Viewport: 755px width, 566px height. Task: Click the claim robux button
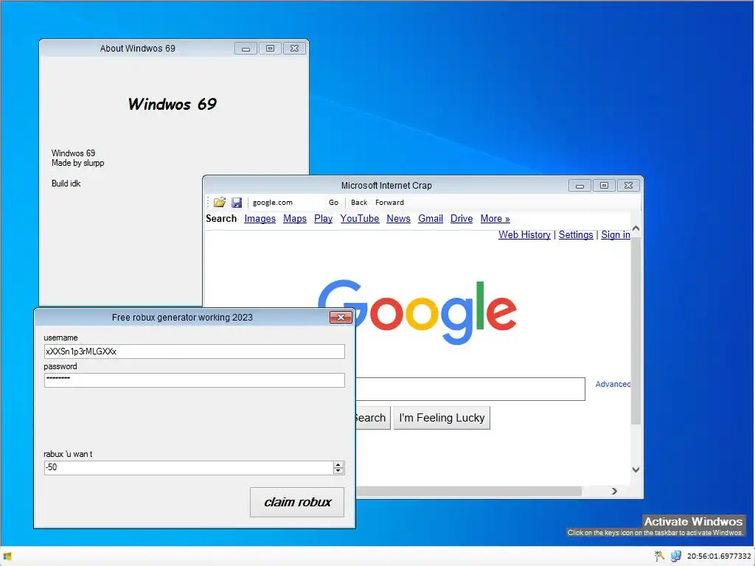click(297, 503)
